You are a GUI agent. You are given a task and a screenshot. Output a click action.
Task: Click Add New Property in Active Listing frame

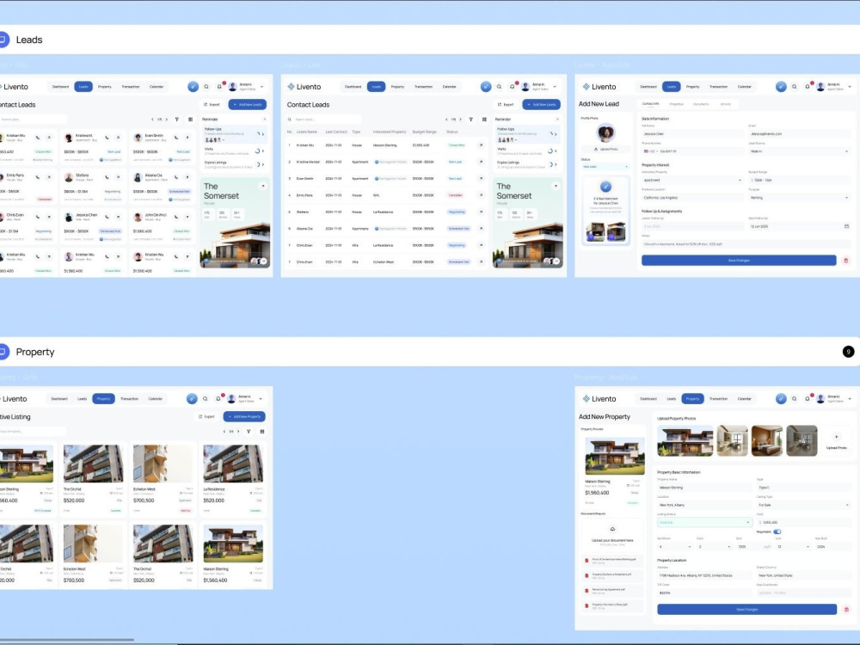pos(244,417)
